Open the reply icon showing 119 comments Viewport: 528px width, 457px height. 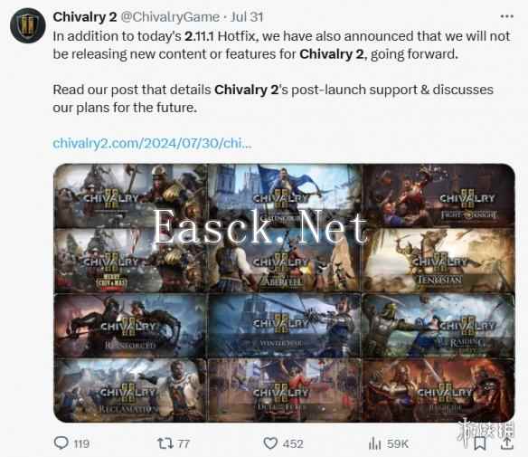[61, 443]
